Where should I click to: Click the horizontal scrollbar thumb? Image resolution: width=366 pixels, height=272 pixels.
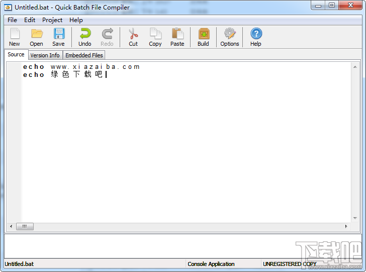25,226
